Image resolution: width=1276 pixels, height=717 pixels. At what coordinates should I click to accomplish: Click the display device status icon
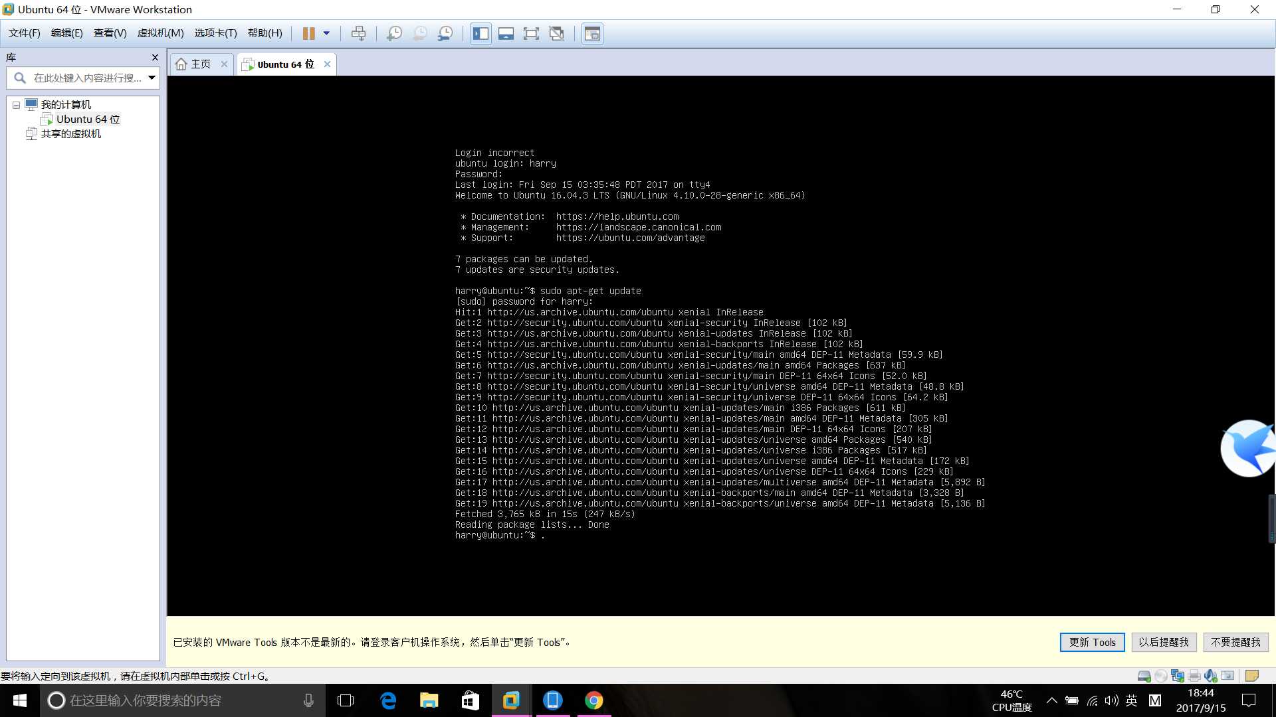1227,676
